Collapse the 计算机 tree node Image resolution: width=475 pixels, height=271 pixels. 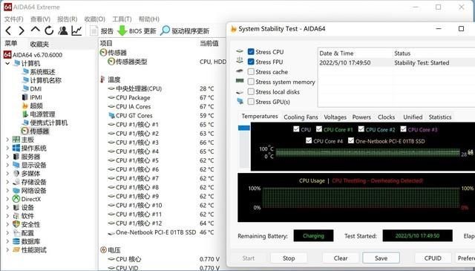click(x=7, y=63)
